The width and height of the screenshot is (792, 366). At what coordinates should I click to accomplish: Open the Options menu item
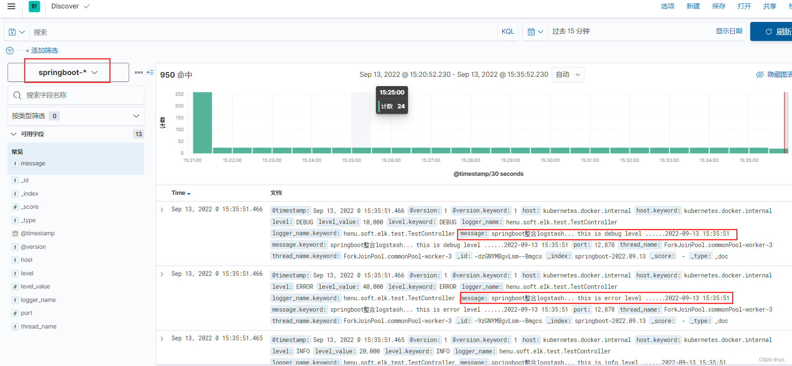click(668, 6)
